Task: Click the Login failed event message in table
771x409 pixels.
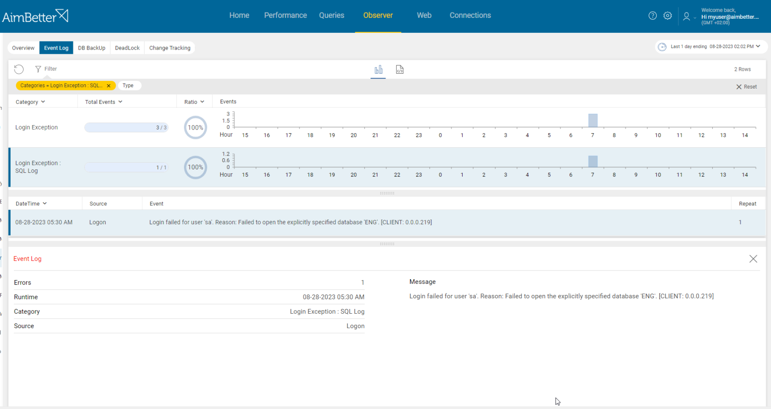Action: (x=291, y=222)
